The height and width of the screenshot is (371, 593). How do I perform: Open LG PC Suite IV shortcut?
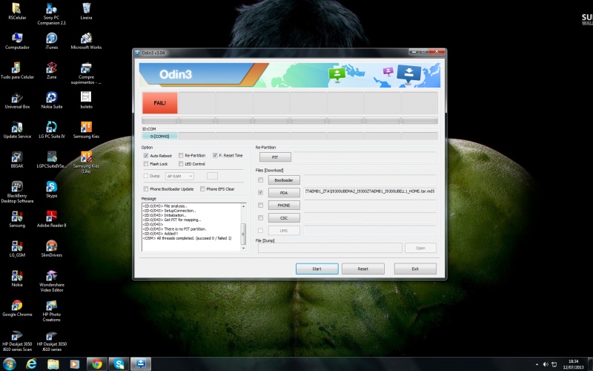(x=51, y=130)
